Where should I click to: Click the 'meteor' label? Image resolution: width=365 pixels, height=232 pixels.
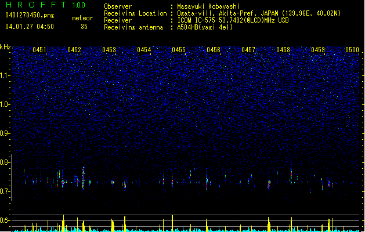tap(82, 18)
